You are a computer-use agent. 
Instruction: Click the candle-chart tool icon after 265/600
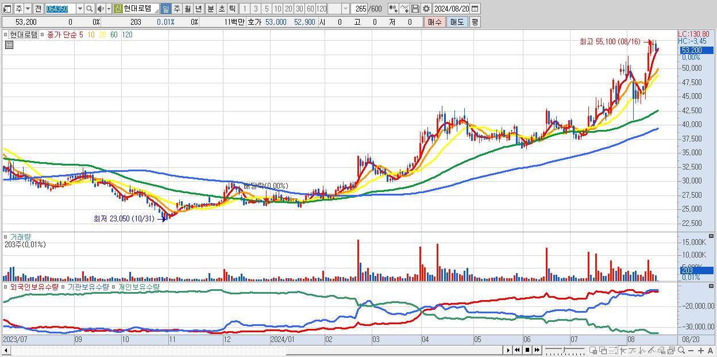[394, 9]
